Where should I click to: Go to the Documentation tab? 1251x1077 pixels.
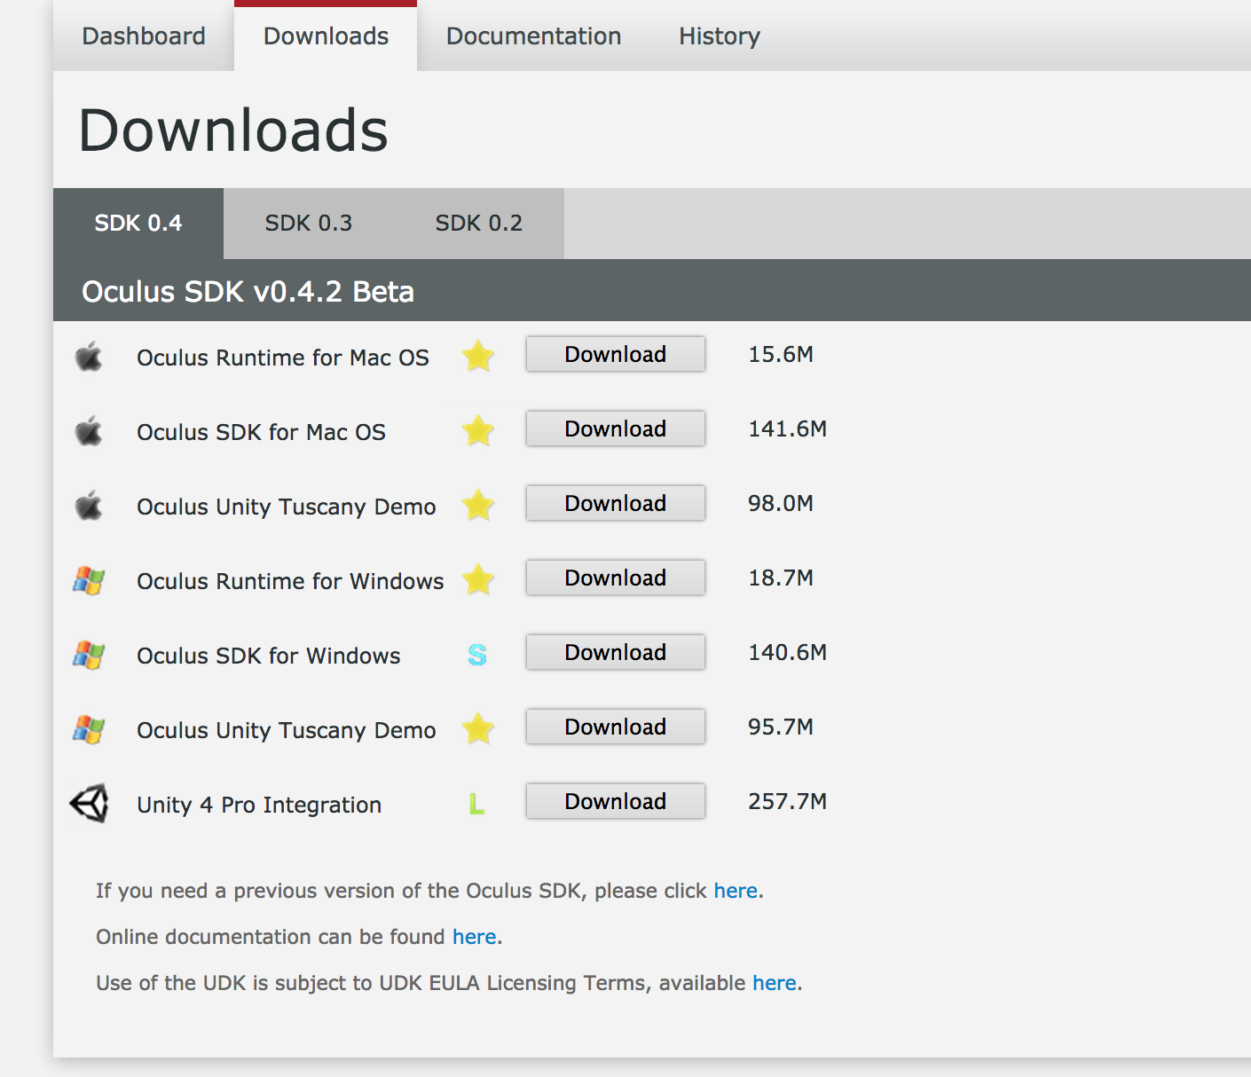pos(533,36)
